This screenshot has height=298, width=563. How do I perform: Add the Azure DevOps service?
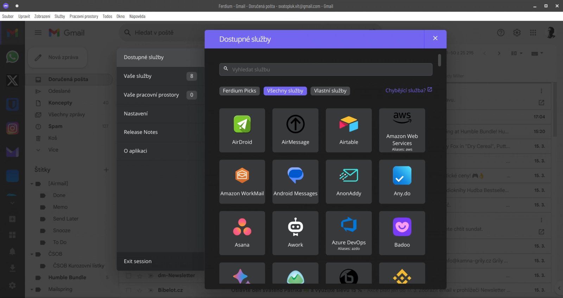(349, 233)
